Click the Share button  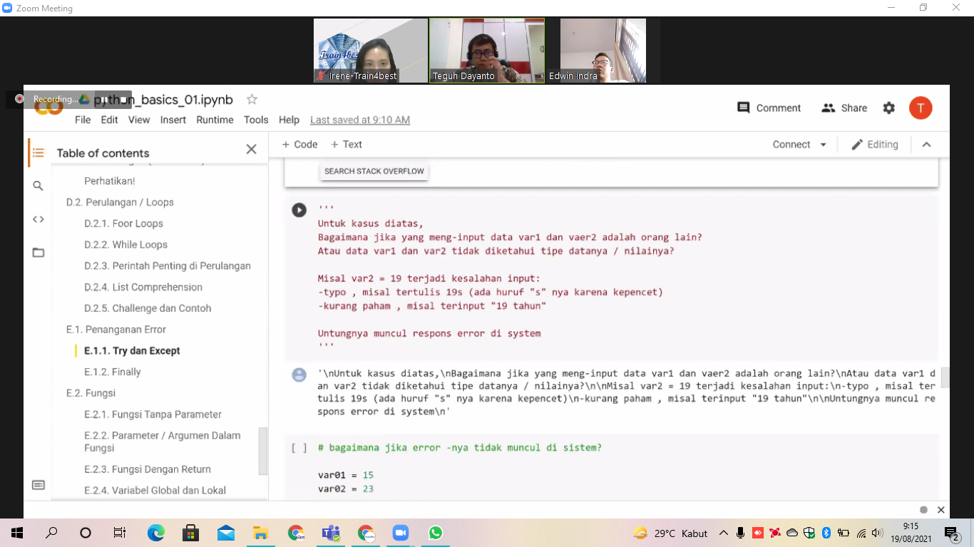click(844, 108)
